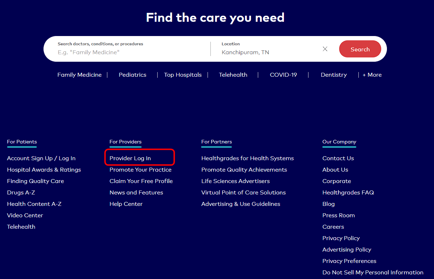Open News and Features

[x=136, y=193]
